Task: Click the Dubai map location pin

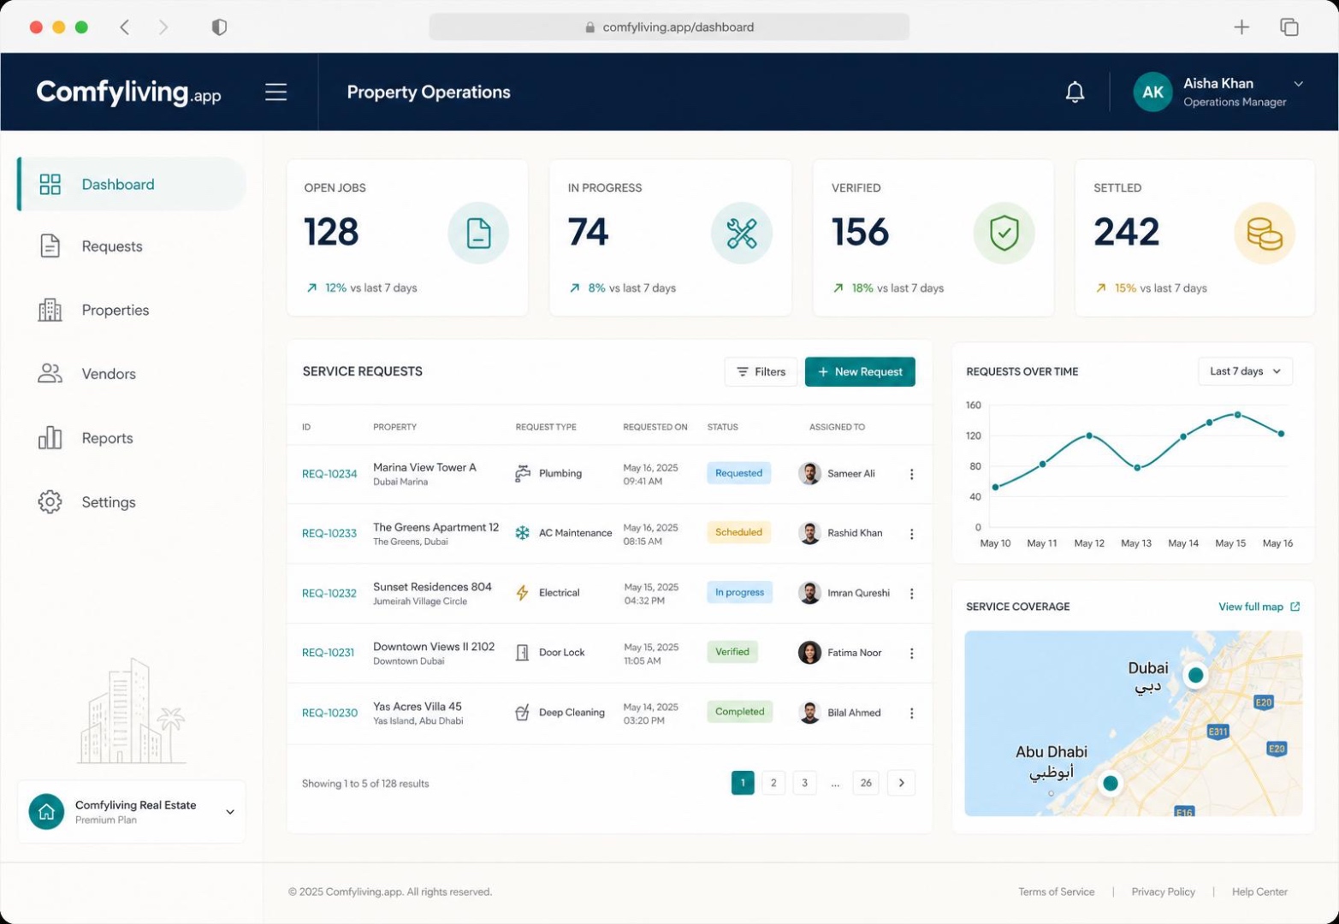Action: click(1195, 675)
